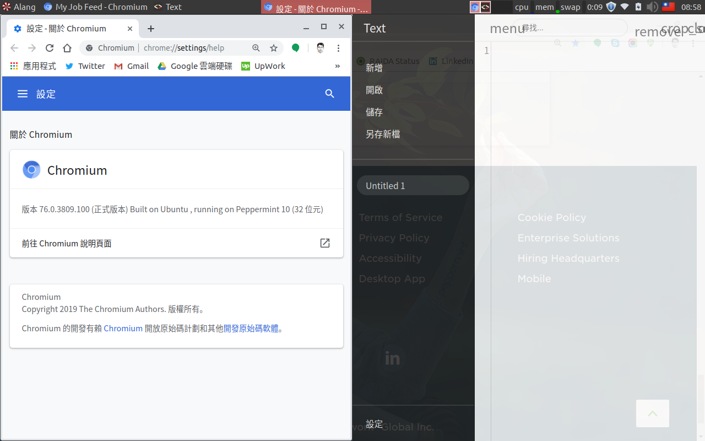The width and height of the screenshot is (705, 441).
Task: Click the swap monitor in the panel
Action: coord(570,7)
